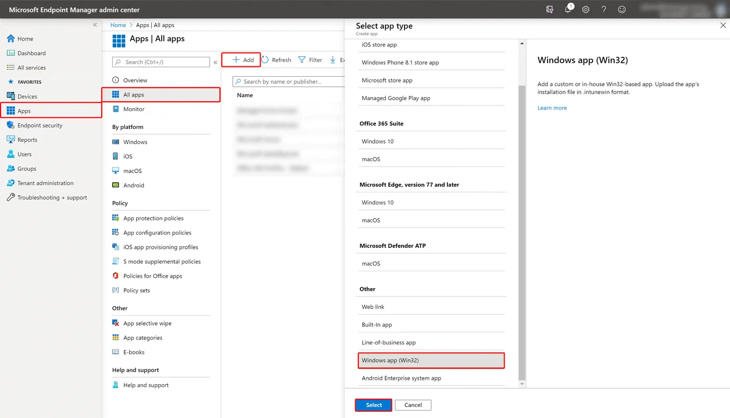The height and width of the screenshot is (418, 730).
Task: Choose Microsoft store app type
Action: coord(431,80)
